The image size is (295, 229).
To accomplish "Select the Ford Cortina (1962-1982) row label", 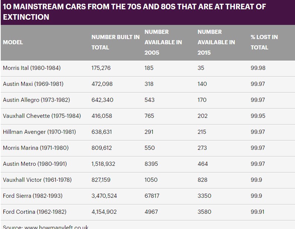I will [35, 212].
